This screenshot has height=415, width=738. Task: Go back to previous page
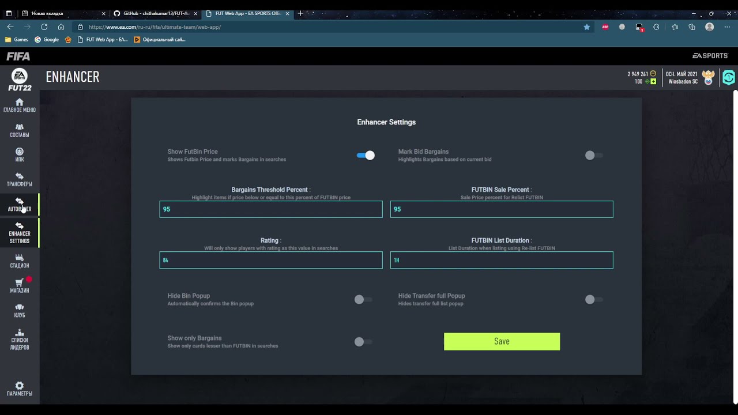coord(10,27)
